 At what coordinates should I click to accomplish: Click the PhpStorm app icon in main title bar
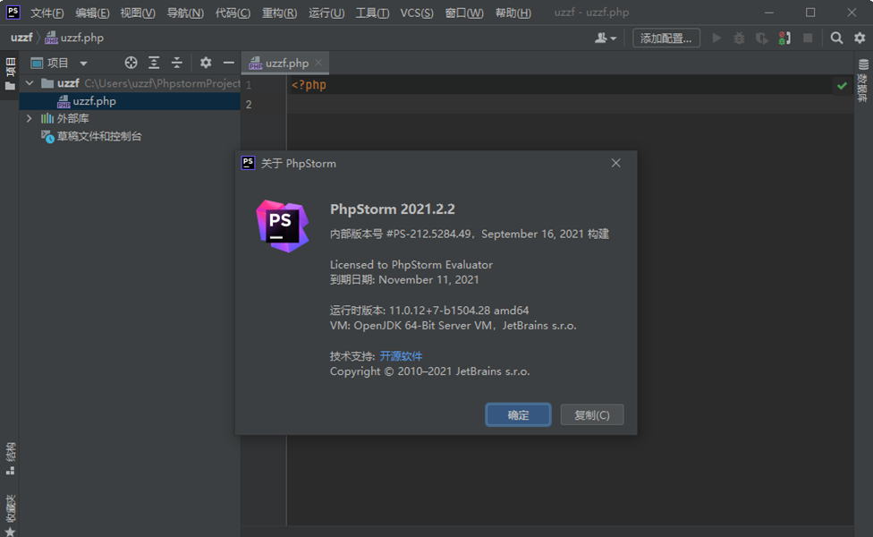coord(13,13)
